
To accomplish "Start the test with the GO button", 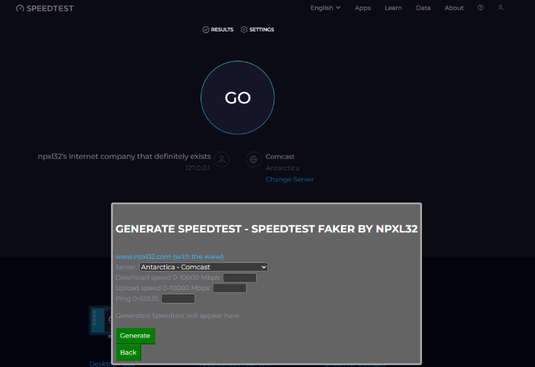I will click(x=238, y=97).
